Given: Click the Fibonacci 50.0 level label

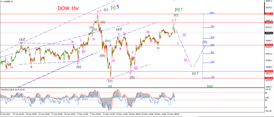Looking at the screenshot, I should [212, 45].
